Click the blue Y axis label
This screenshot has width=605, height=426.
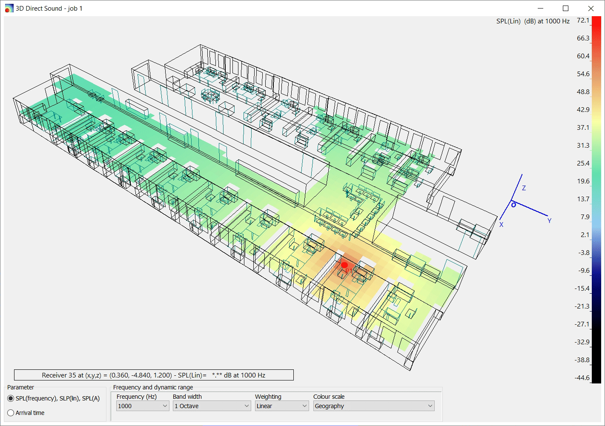pyautogui.click(x=549, y=221)
